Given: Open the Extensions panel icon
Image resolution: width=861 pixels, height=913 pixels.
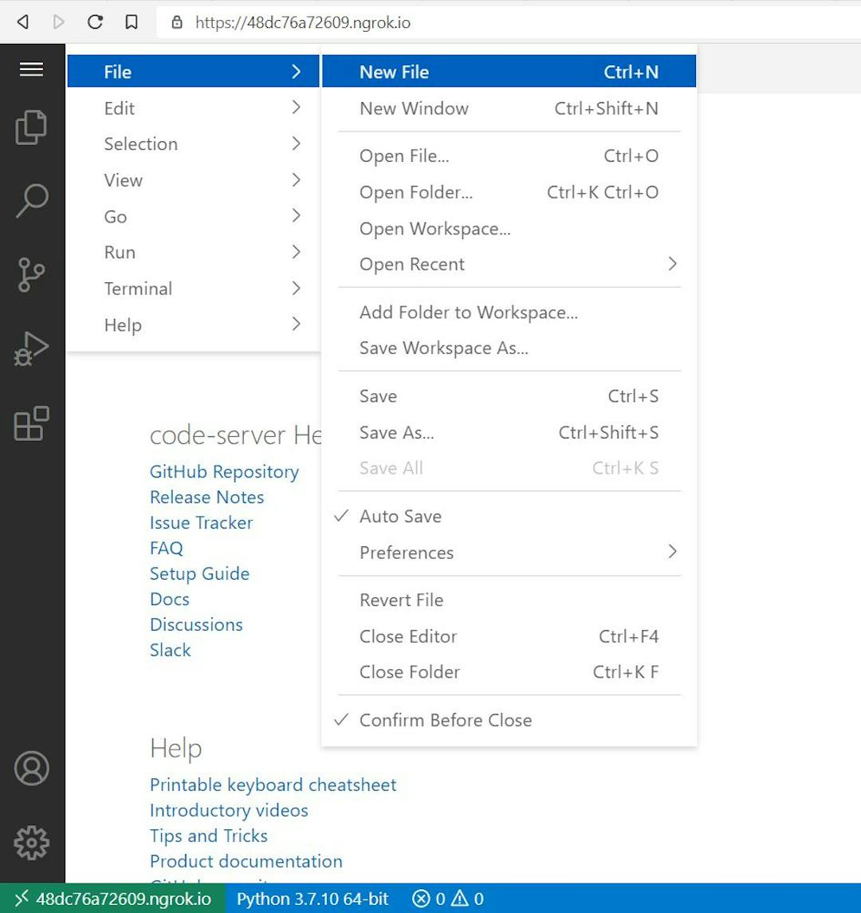Looking at the screenshot, I should coord(32,423).
